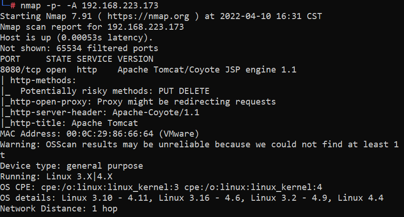The image size is (404, 217).
Task: Click the cpe:/o:linux:linux_kernel:3 entry
Action: click(x=110, y=187)
